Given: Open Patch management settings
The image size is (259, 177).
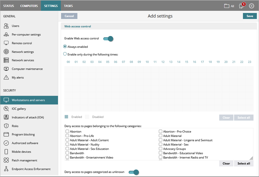Looking at the screenshot, I should coord(23,160).
